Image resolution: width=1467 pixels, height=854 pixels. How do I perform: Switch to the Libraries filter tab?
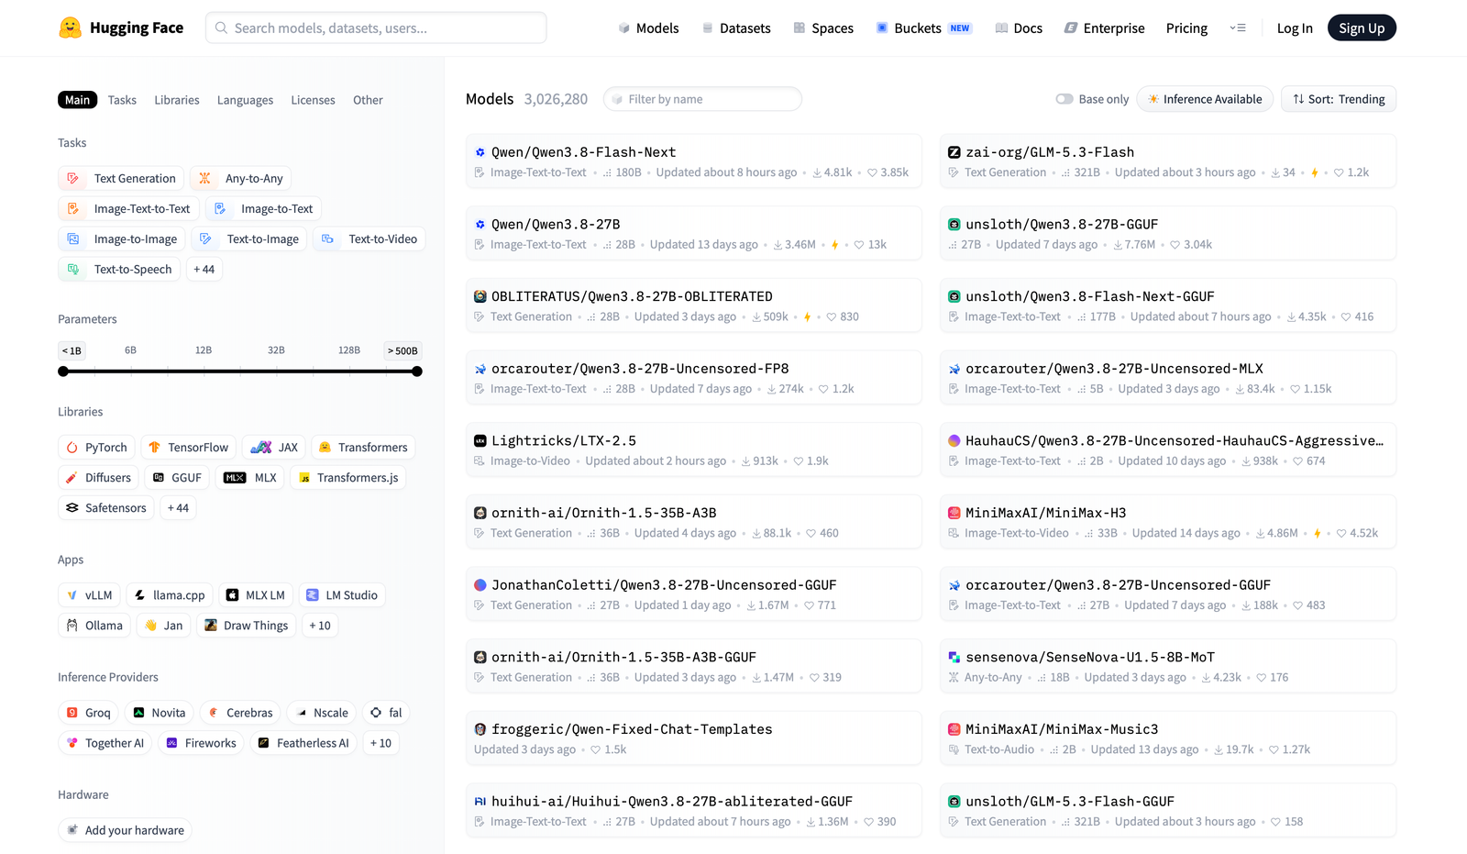(177, 100)
